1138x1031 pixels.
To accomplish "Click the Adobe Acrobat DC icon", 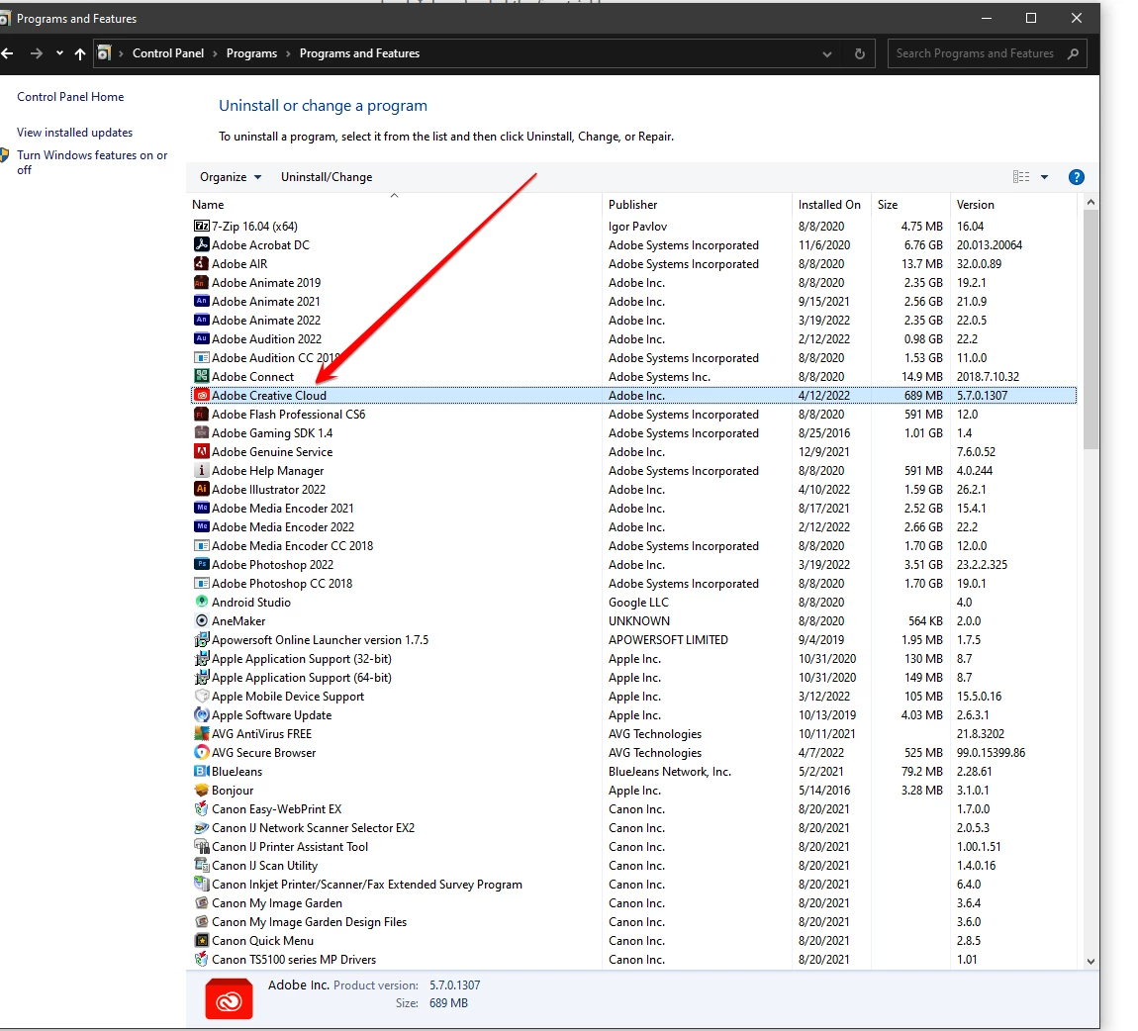I will [x=202, y=245].
